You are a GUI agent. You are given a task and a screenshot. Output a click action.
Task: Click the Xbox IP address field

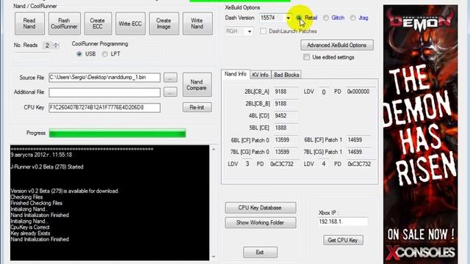[343, 221]
